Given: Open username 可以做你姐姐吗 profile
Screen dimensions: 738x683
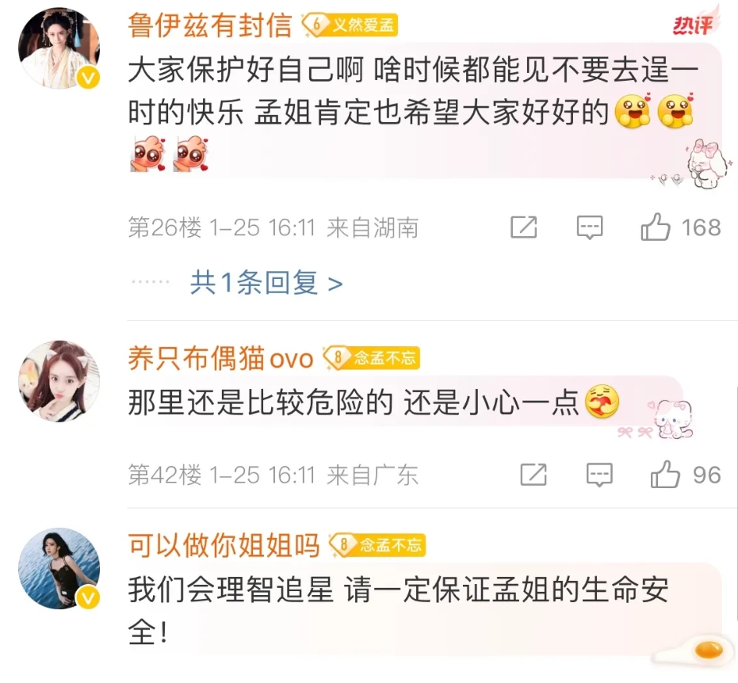Looking at the screenshot, I should coord(224,545).
